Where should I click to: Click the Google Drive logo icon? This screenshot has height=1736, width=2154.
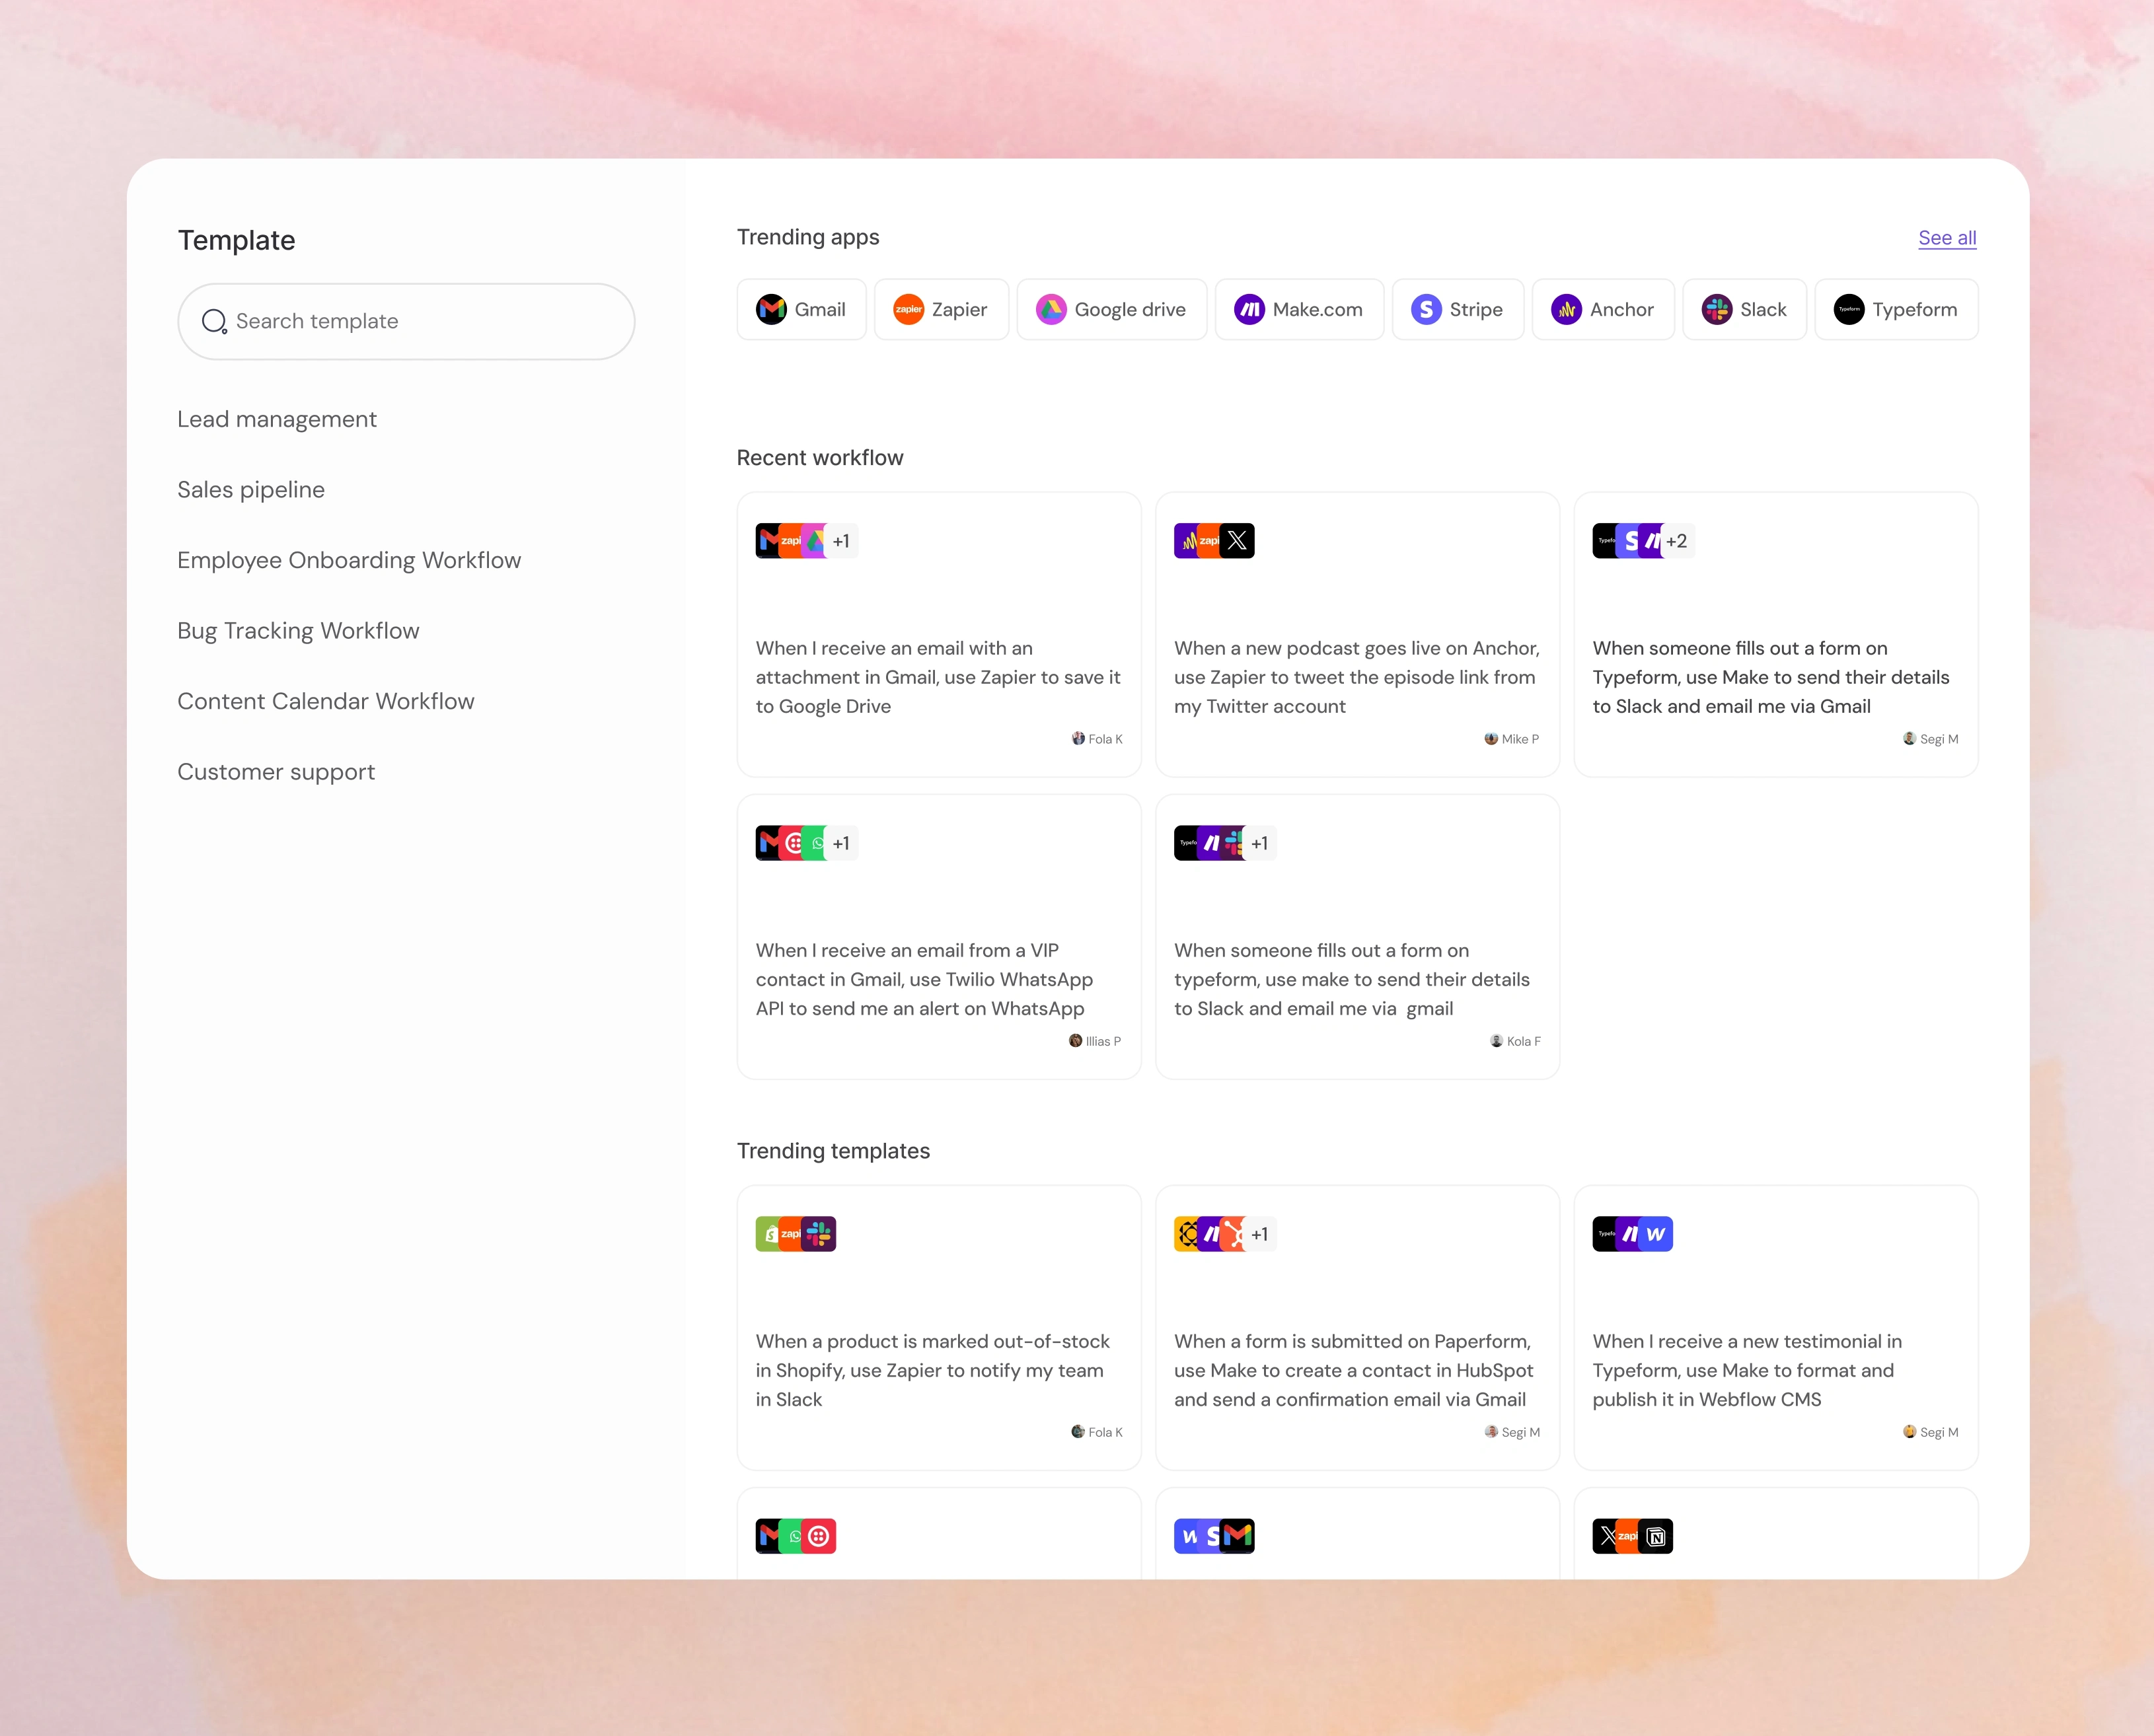pos(1050,310)
